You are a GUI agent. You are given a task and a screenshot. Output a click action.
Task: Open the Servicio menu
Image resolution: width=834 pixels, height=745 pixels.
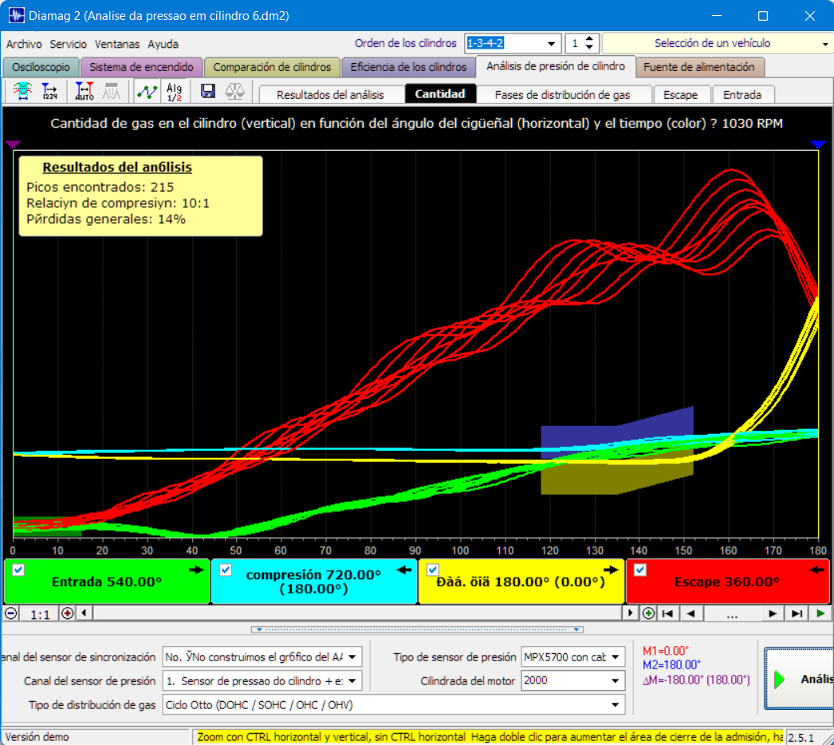68,44
